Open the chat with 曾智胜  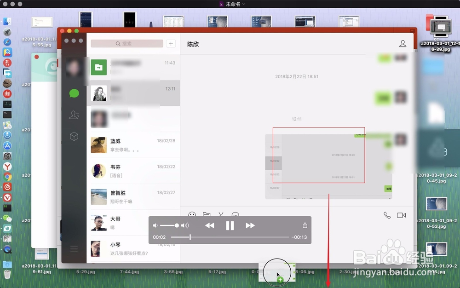tap(133, 197)
